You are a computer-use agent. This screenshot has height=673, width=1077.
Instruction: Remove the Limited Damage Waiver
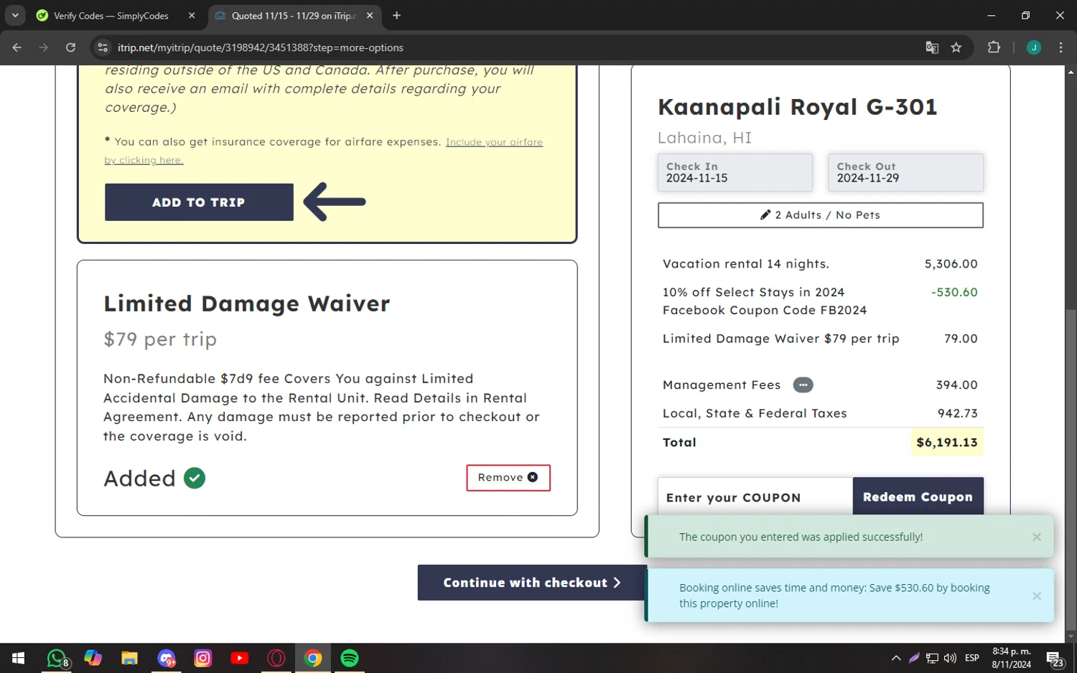pos(508,478)
